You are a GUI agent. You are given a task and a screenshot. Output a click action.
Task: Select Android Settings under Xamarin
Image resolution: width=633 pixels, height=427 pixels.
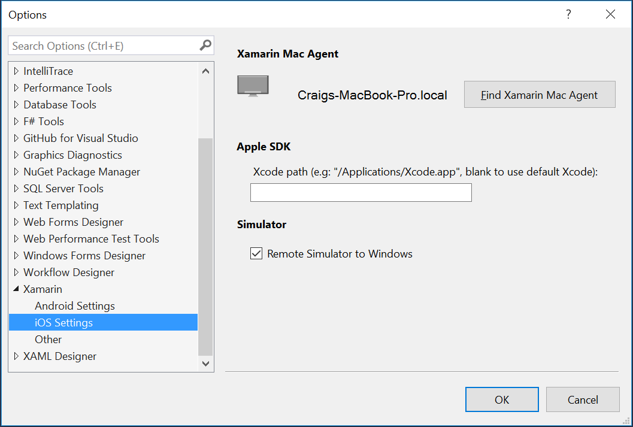tap(75, 306)
